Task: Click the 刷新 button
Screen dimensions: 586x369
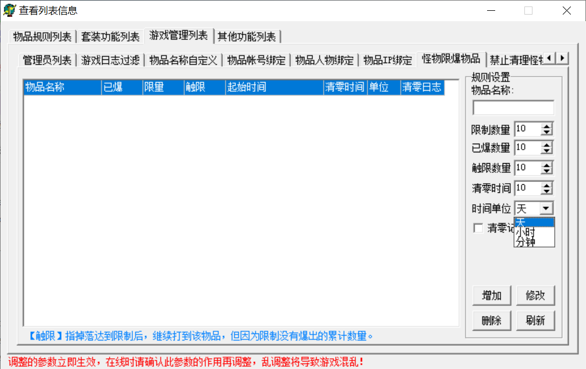Action: (535, 320)
